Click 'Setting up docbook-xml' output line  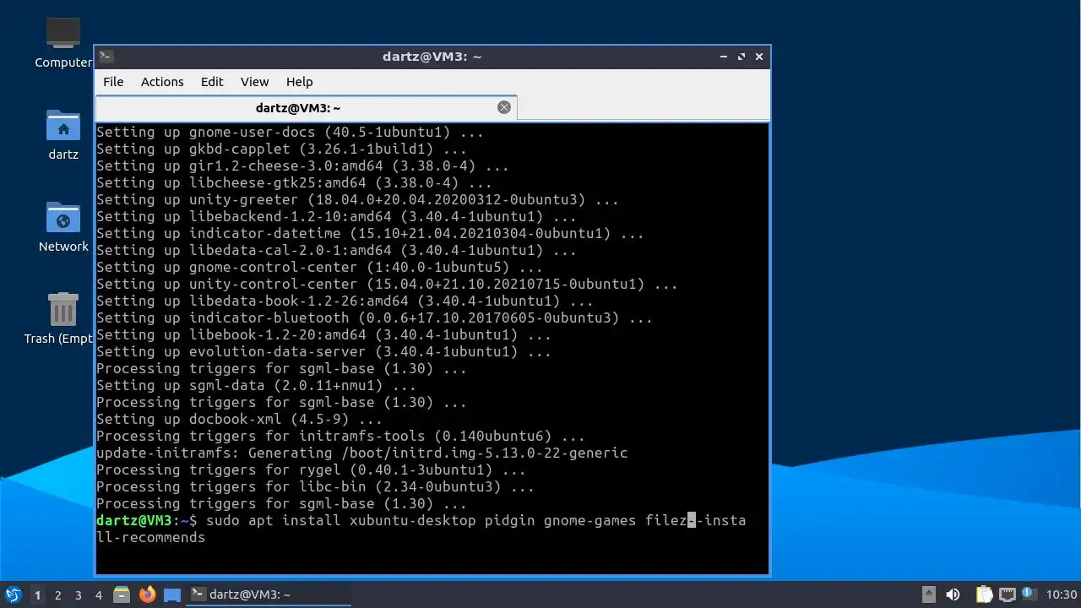(239, 419)
